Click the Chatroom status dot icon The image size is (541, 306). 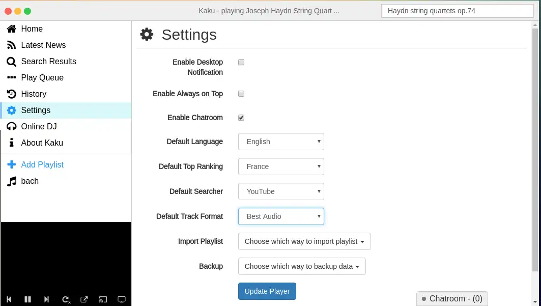(424, 299)
